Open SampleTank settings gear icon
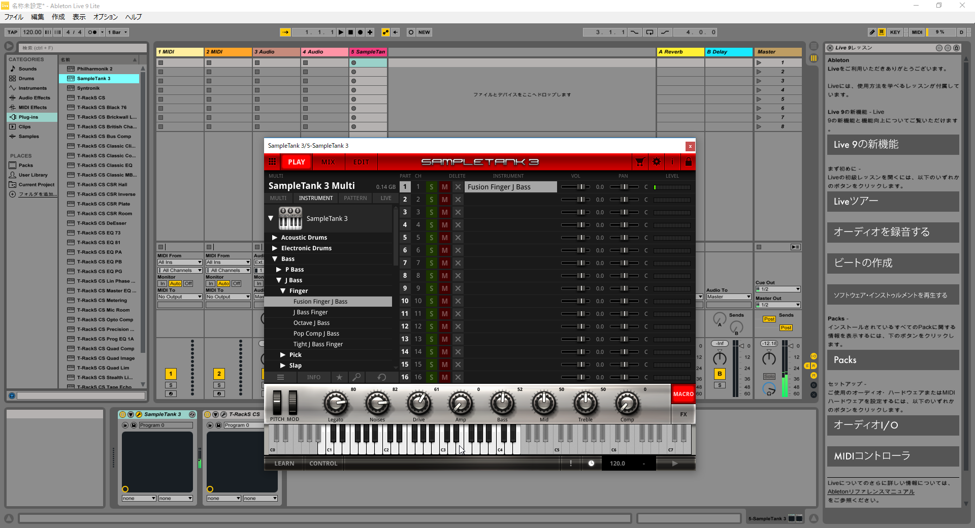This screenshot has width=975, height=528. (657, 162)
